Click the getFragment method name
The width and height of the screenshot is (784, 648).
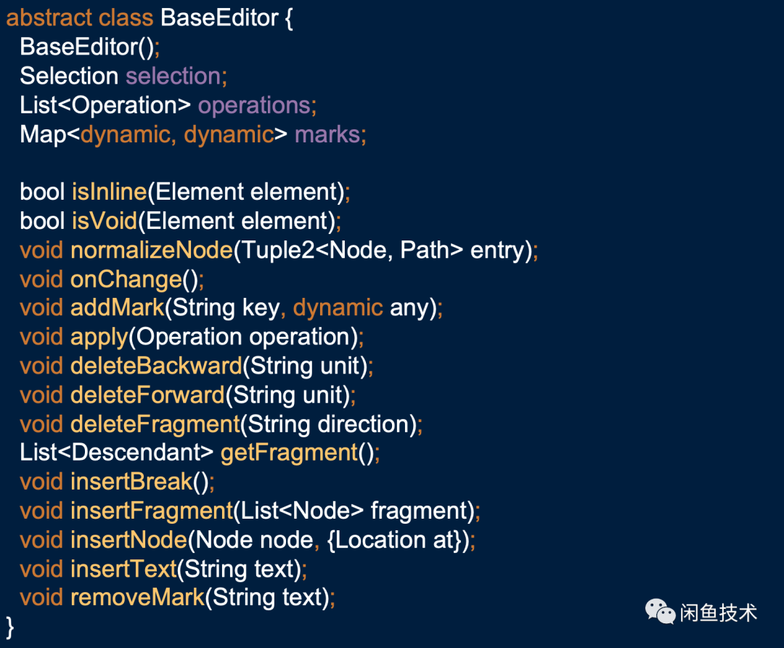click(x=289, y=453)
